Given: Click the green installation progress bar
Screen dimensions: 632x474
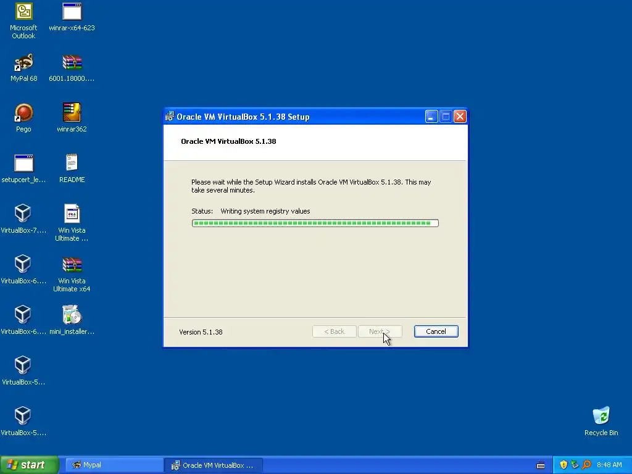Looking at the screenshot, I should point(315,223).
